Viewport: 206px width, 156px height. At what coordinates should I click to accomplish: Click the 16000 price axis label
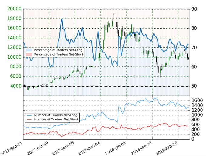click(14, 28)
